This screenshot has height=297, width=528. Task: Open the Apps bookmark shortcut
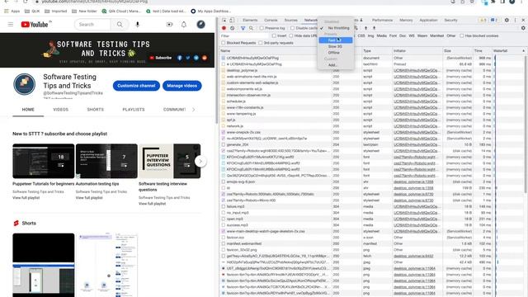click(12, 11)
